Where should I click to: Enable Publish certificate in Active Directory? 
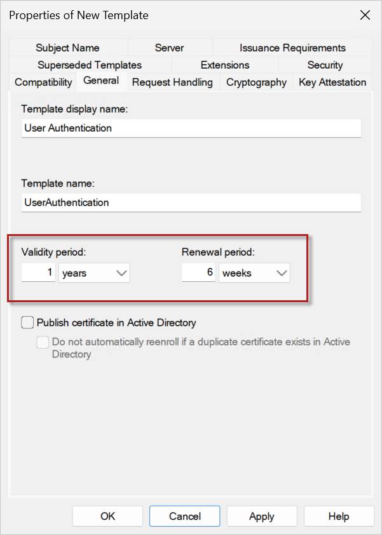27,323
